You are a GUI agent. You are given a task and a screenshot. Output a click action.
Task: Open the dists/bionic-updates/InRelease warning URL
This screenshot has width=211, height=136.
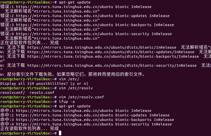click(111, 52)
